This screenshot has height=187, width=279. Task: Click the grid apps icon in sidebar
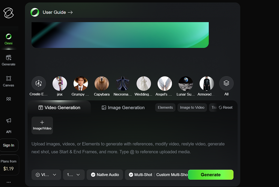tap(8, 99)
